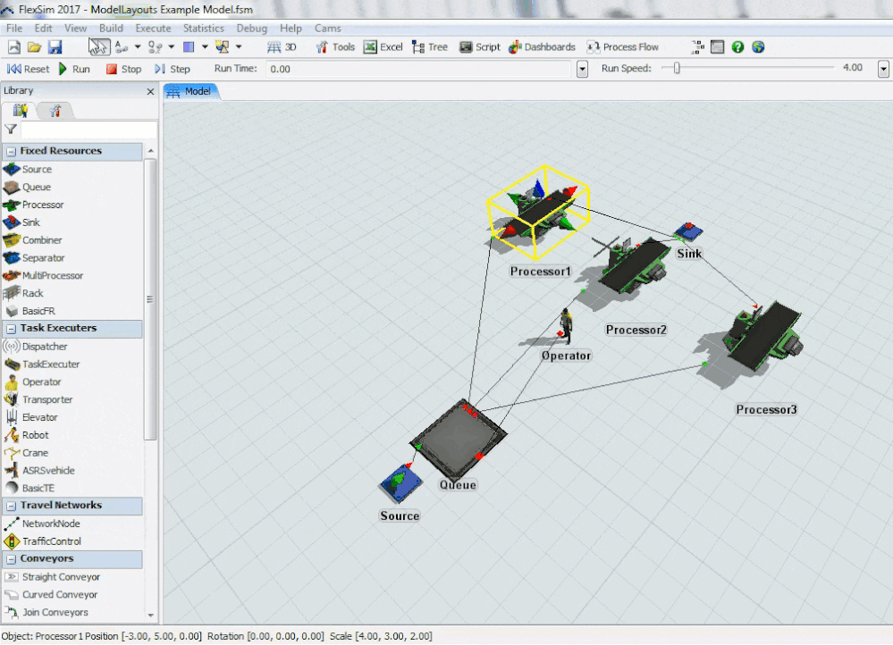Select Robot in the Library
893x645 pixels.
coord(36,435)
